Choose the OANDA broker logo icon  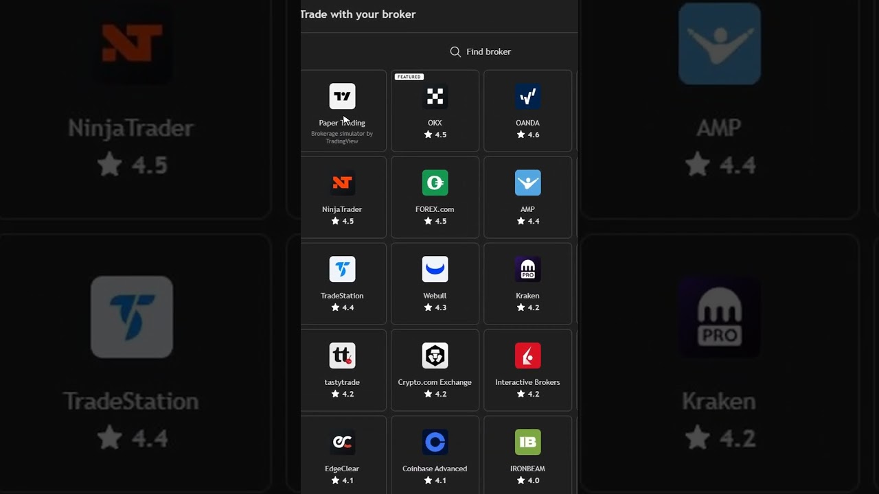pyautogui.click(x=527, y=97)
